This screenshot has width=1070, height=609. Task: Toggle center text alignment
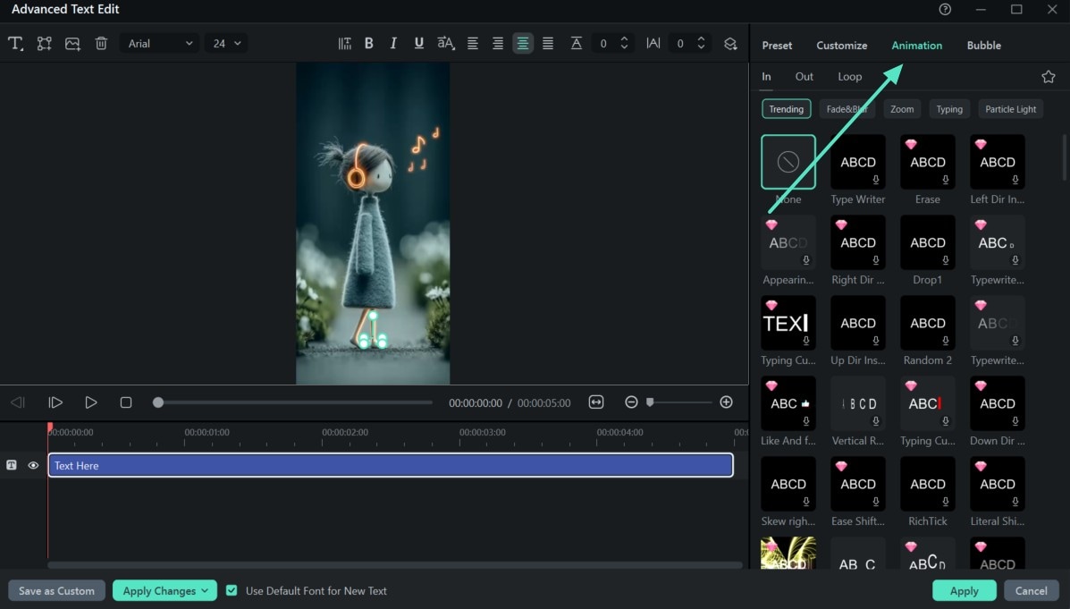[523, 44]
